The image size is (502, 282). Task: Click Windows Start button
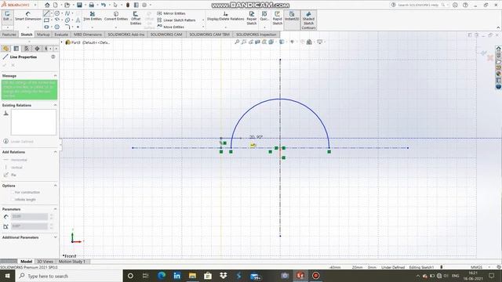[7, 276]
